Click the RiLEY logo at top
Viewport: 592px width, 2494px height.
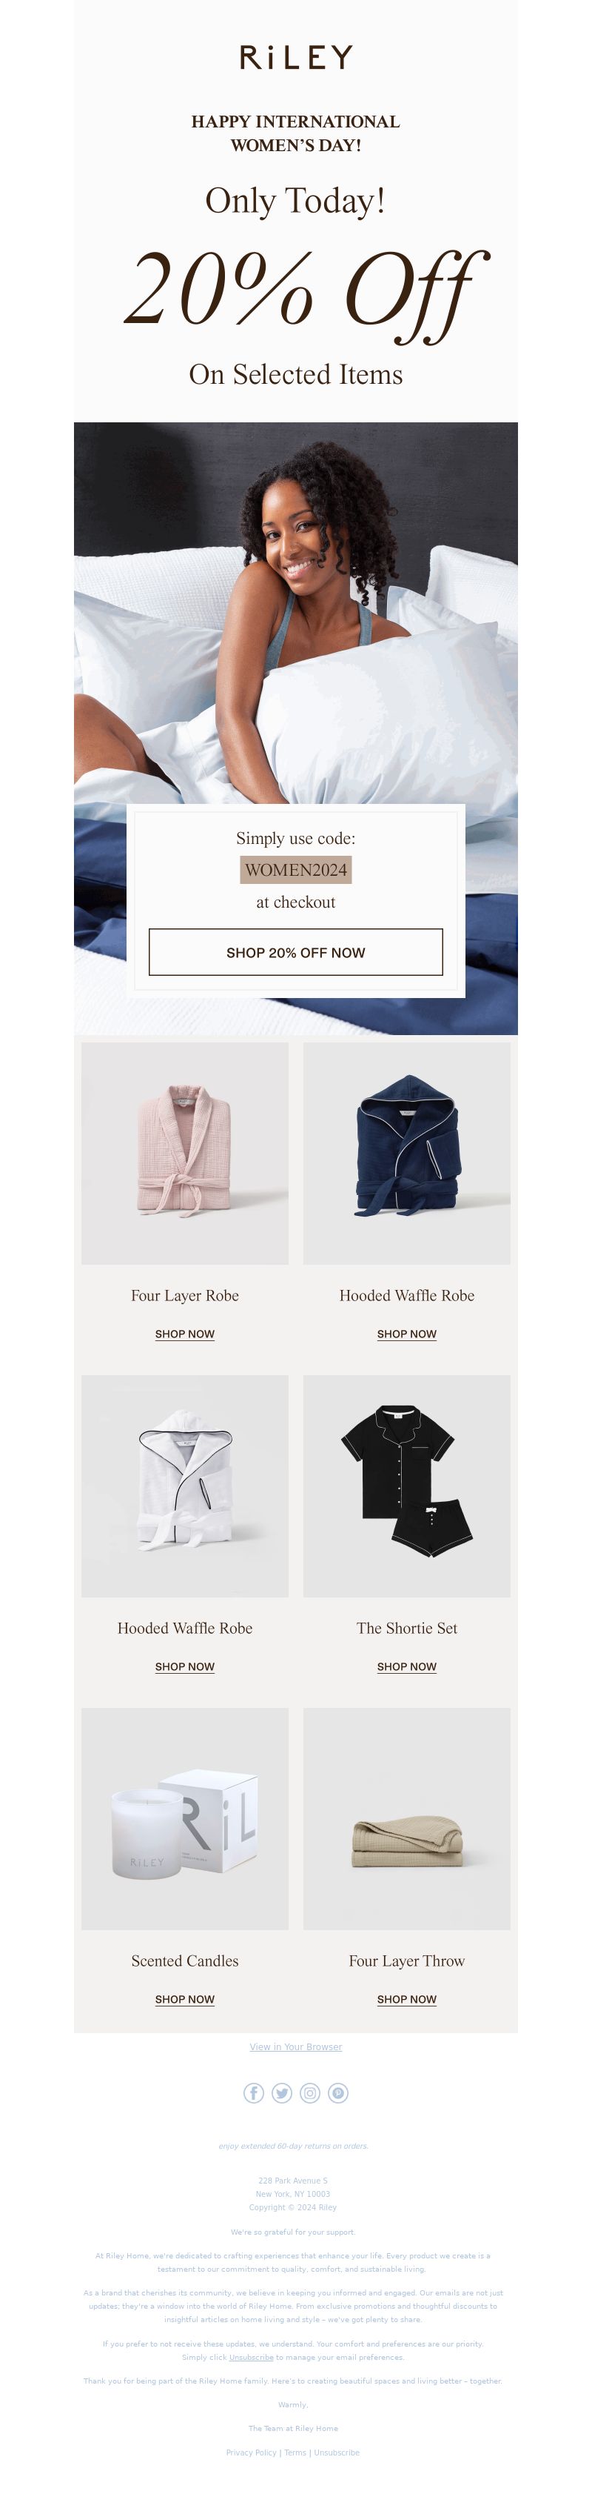tap(296, 57)
